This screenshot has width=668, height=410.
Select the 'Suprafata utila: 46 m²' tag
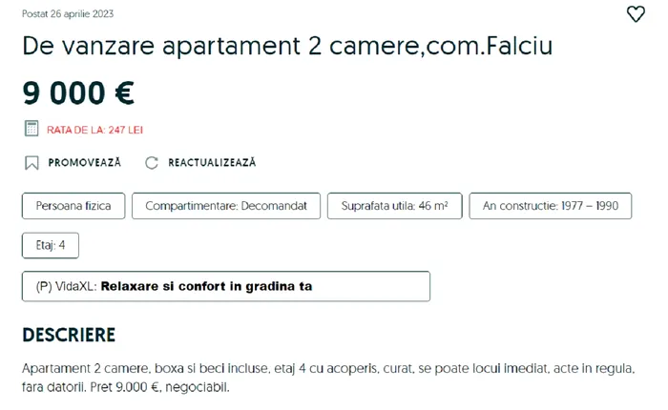tap(394, 206)
